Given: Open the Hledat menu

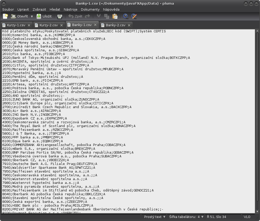Looking at the screenshot, I should tap(55, 9).
